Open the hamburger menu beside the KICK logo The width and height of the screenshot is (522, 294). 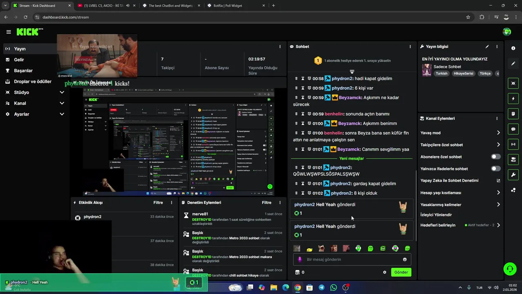[9, 32]
